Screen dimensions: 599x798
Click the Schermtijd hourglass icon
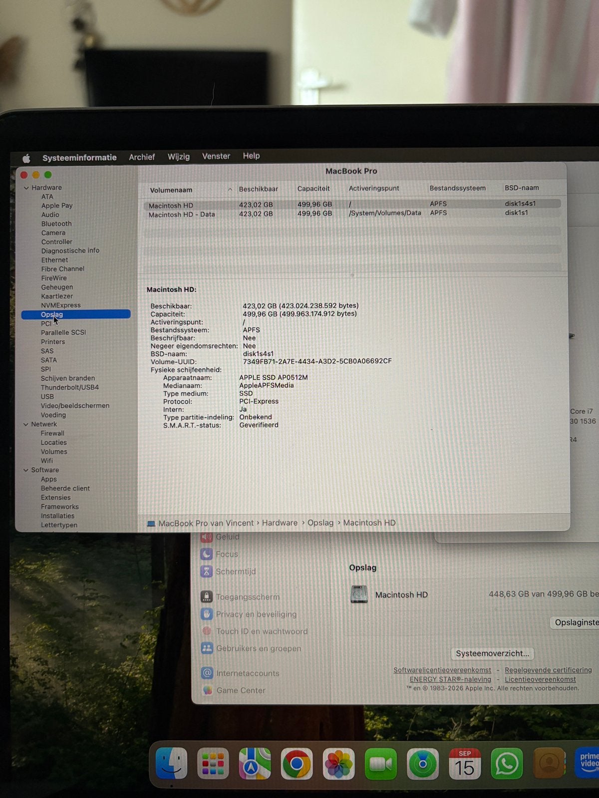click(207, 572)
